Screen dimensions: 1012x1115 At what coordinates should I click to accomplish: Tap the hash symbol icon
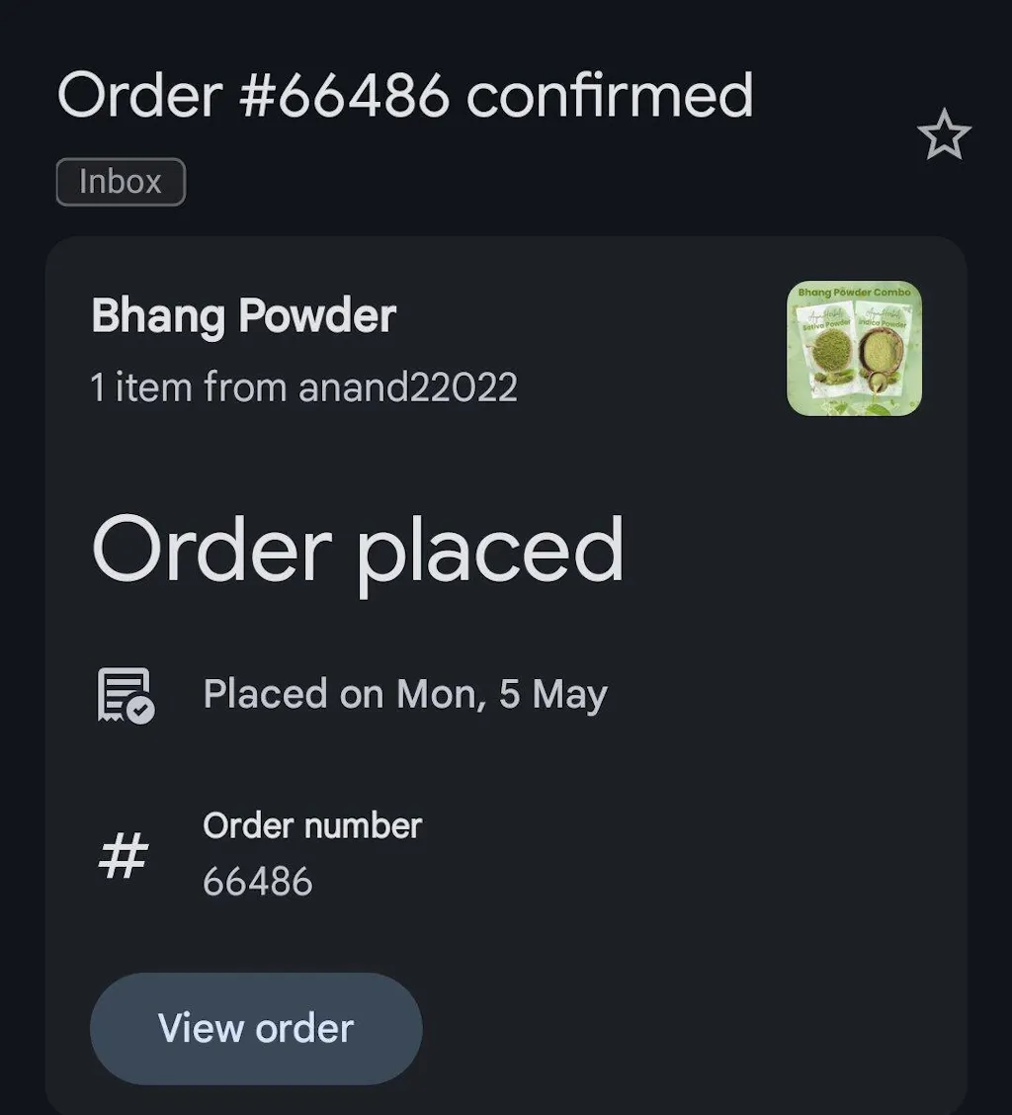(x=124, y=855)
